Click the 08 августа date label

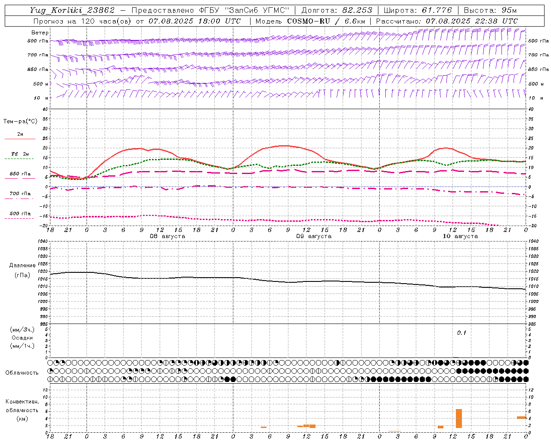click(x=167, y=236)
